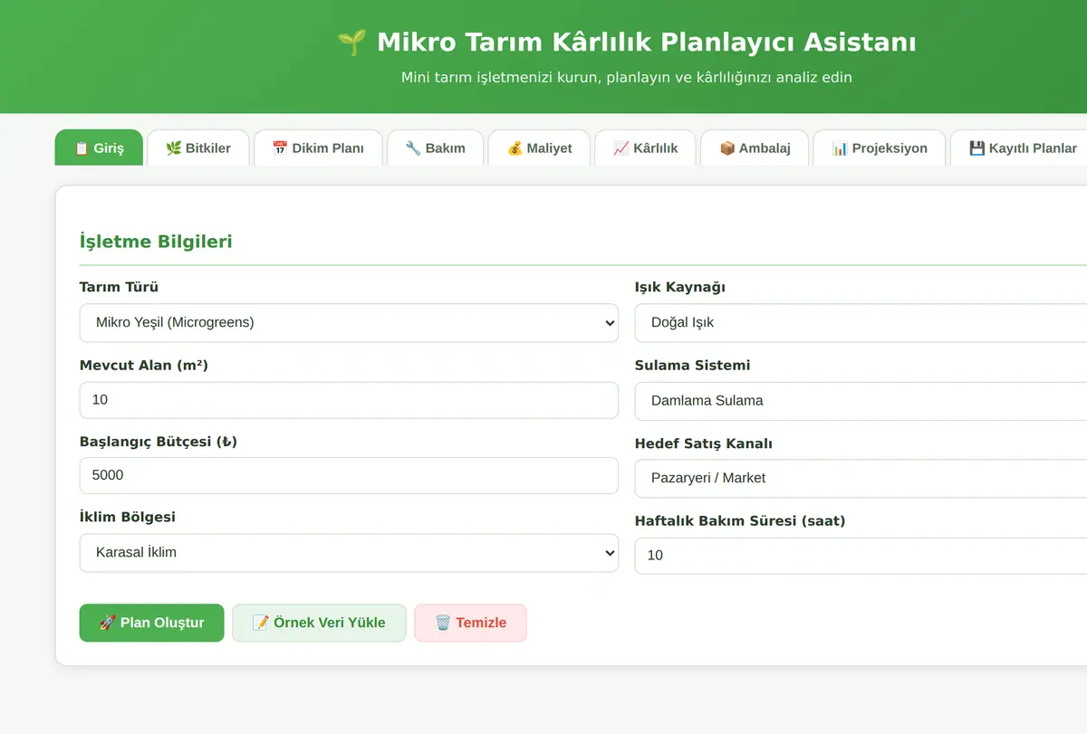
Task: Open the Dikim Planı tab
Action: point(318,148)
